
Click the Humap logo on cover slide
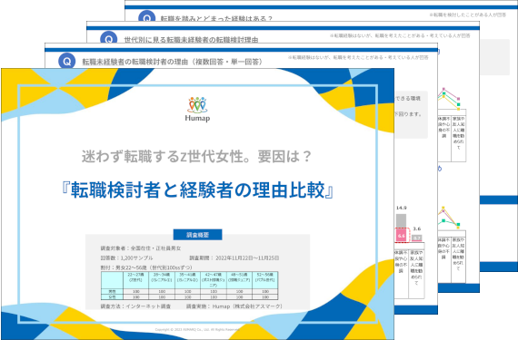tap(197, 110)
